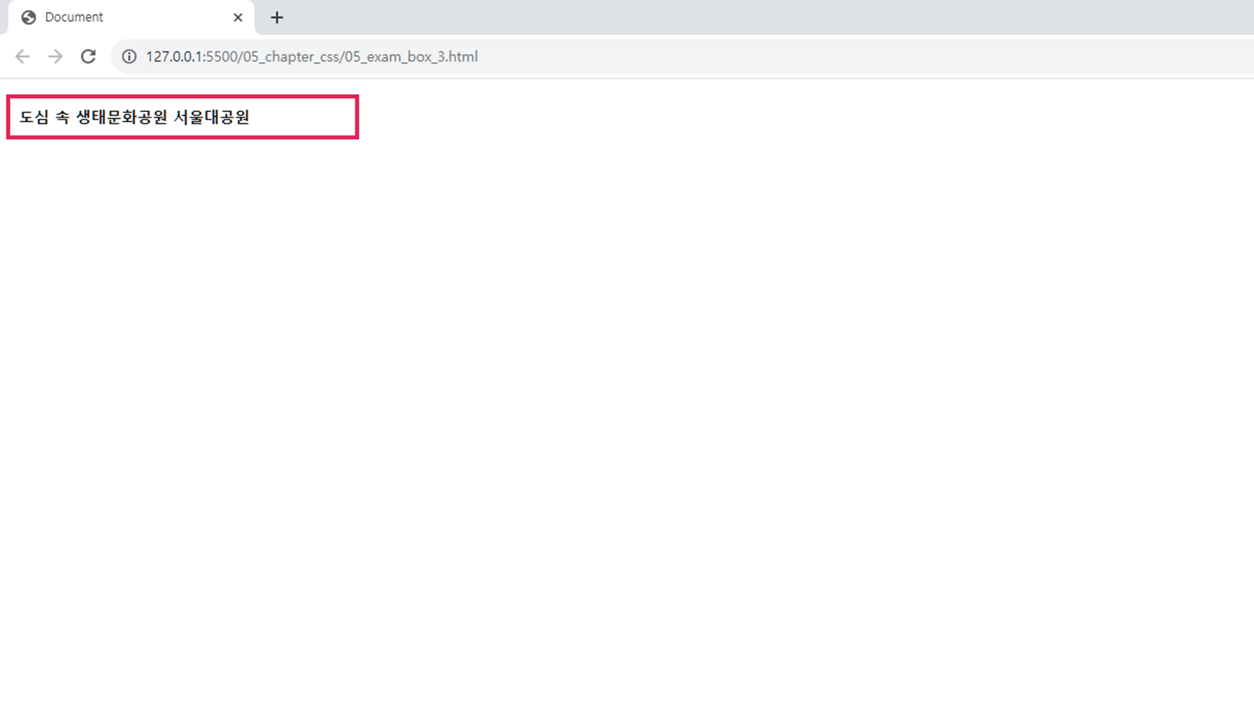
Task: Click 05_exam_box_3.html in the address bar
Action: tap(411, 56)
